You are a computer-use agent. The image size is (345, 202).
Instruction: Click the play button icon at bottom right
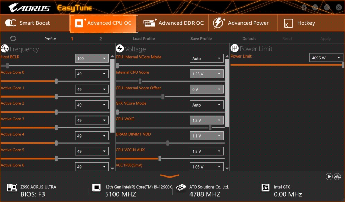(329, 176)
